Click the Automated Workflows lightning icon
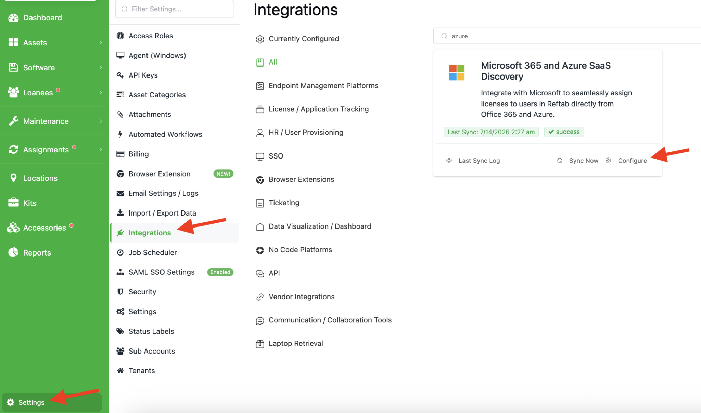This screenshot has width=701, height=413. pos(120,134)
